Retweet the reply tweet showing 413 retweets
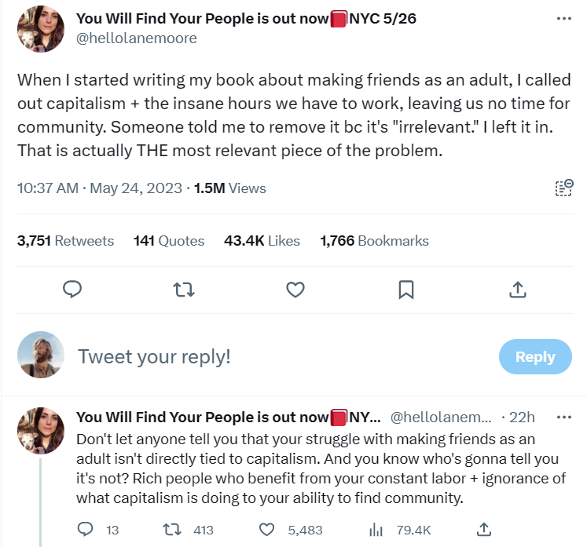587x547 pixels. (172, 530)
